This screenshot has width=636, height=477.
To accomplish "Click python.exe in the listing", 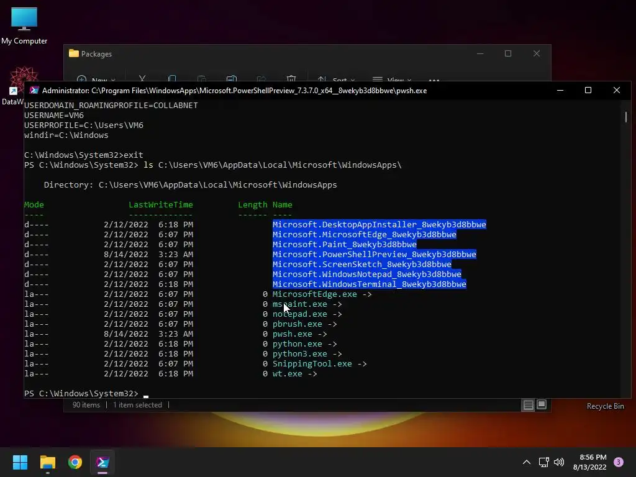I will pyautogui.click(x=298, y=343).
